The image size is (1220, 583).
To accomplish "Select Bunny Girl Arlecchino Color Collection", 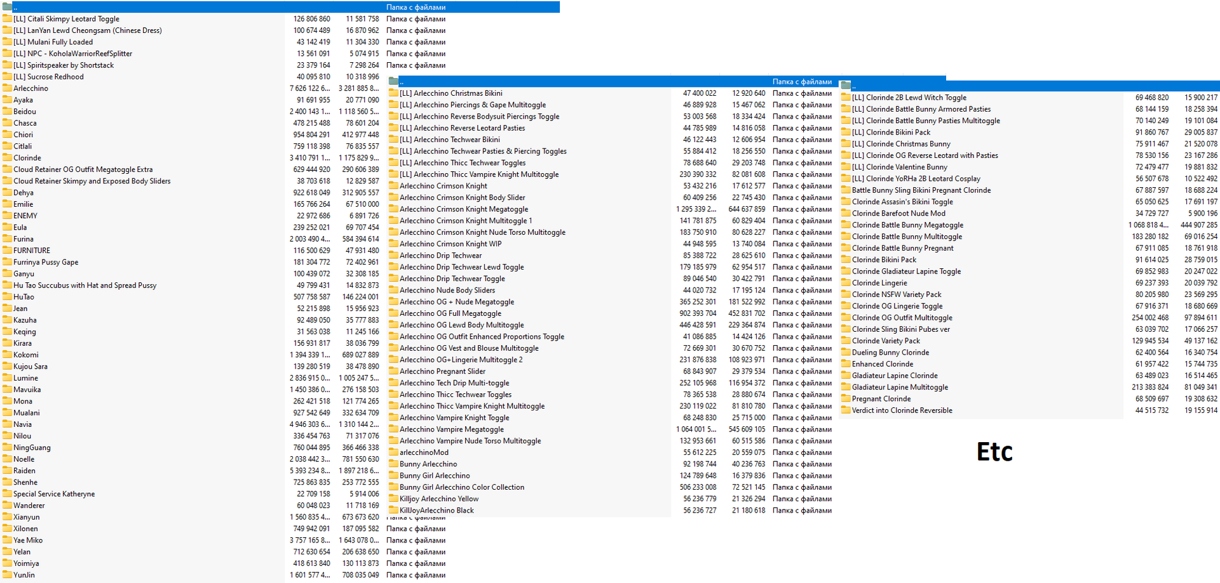I will point(462,487).
